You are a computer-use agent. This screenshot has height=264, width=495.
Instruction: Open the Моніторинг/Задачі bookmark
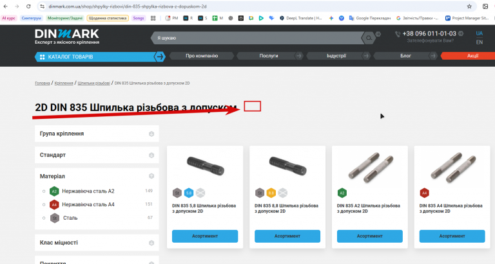pos(65,18)
